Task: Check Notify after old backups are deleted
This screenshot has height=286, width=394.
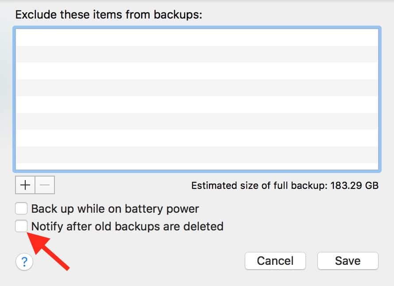Action: [21, 226]
